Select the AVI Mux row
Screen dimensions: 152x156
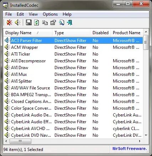pyautogui.click(x=73, y=74)
